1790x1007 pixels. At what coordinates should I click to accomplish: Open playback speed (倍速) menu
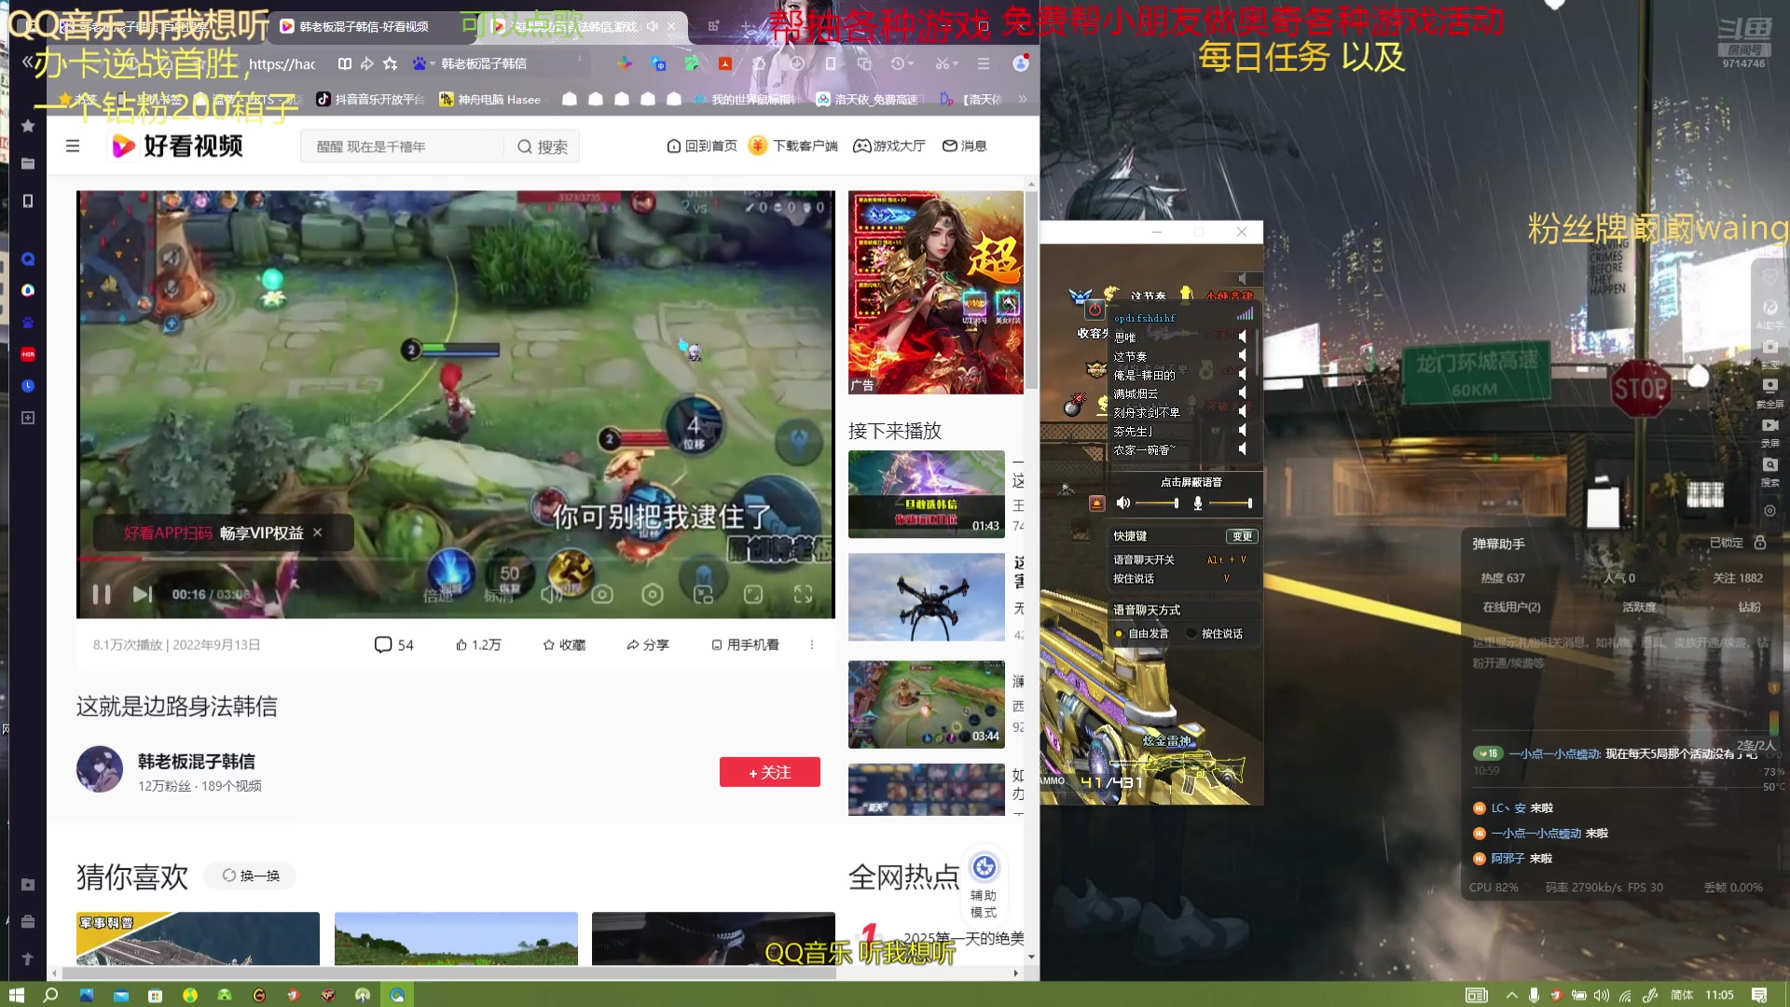[x=437, y=595]
